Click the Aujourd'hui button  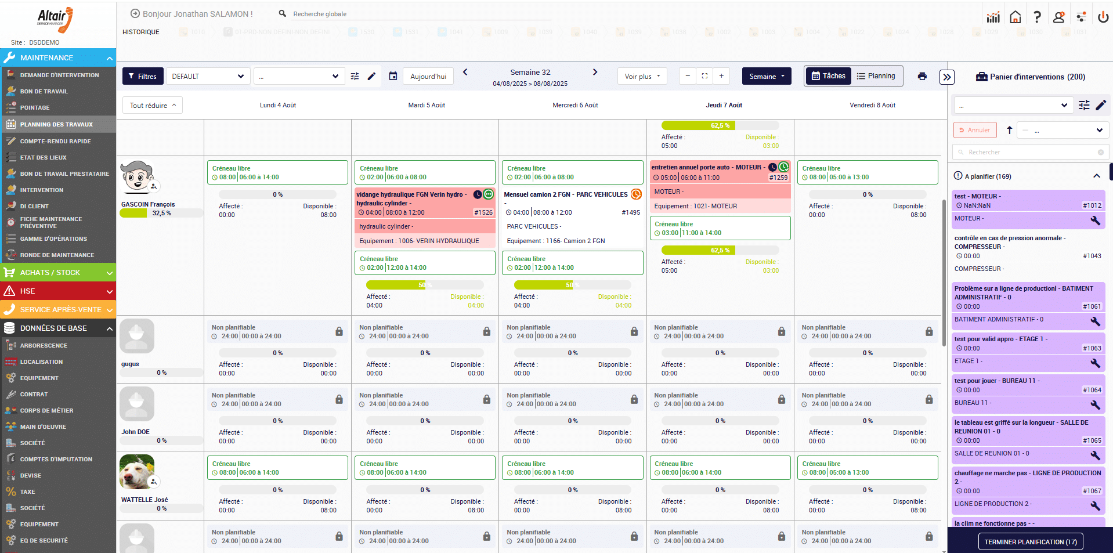428,76
